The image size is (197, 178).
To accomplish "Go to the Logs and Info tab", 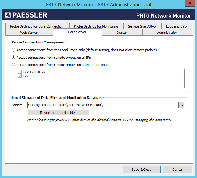I will point(176,26).
